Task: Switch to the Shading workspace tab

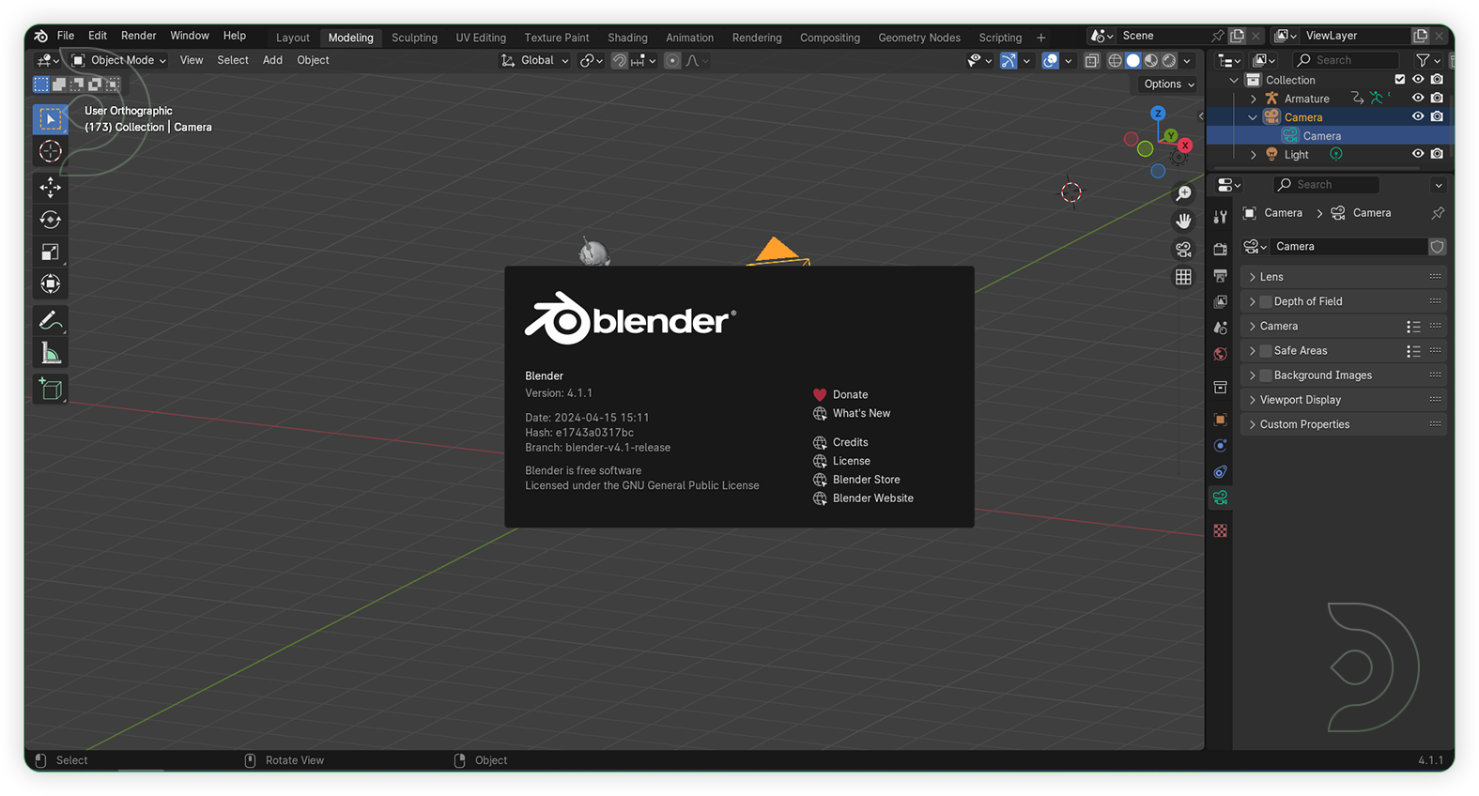Action: (627, 38)
